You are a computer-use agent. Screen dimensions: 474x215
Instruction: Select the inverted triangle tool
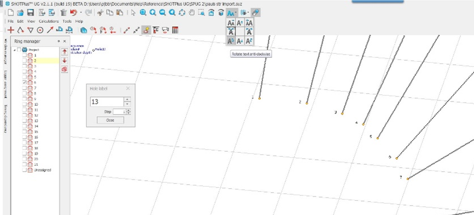pyautogui.click(x=30, y=30)
